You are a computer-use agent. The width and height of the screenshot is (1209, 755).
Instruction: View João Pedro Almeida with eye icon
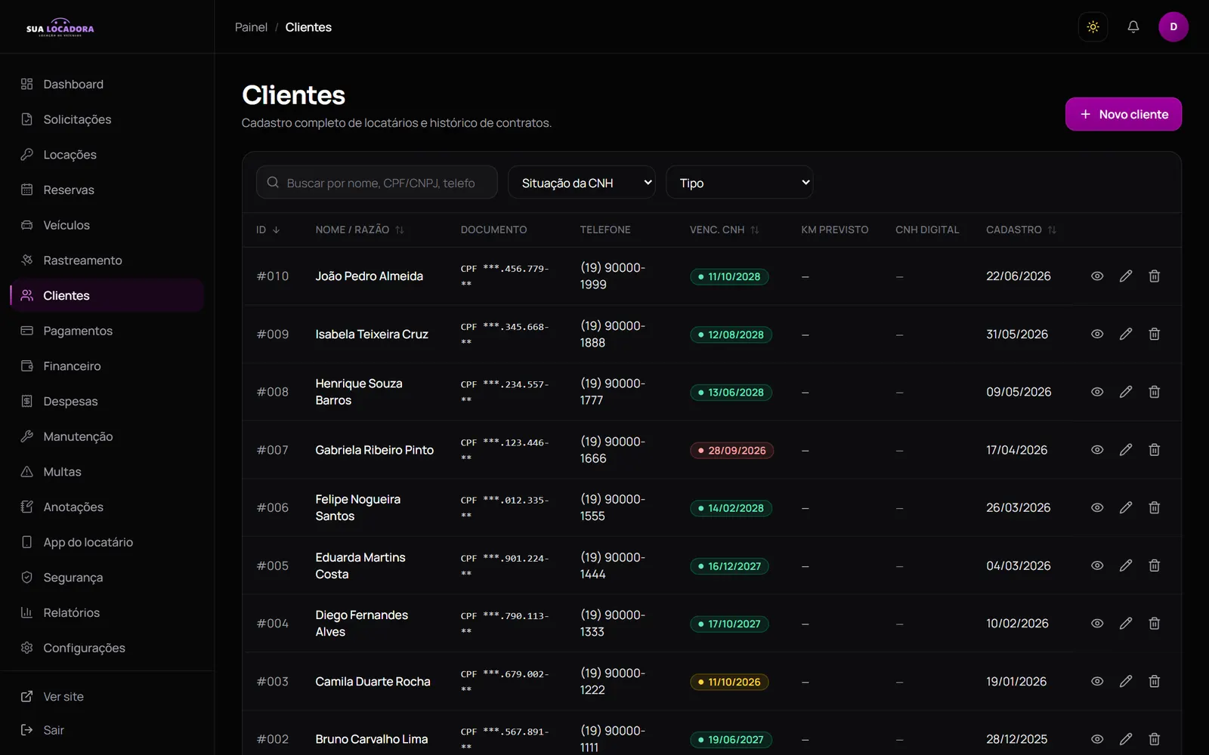click(x=1097, y=276)
